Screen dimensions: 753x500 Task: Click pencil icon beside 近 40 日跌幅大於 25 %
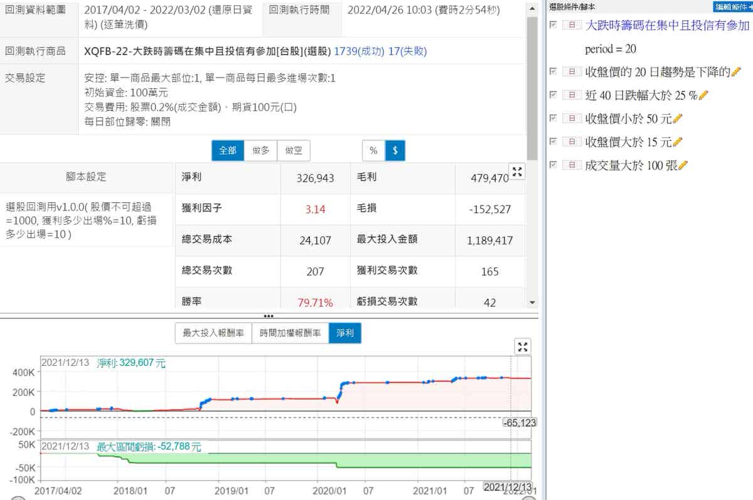pos(703,95)
